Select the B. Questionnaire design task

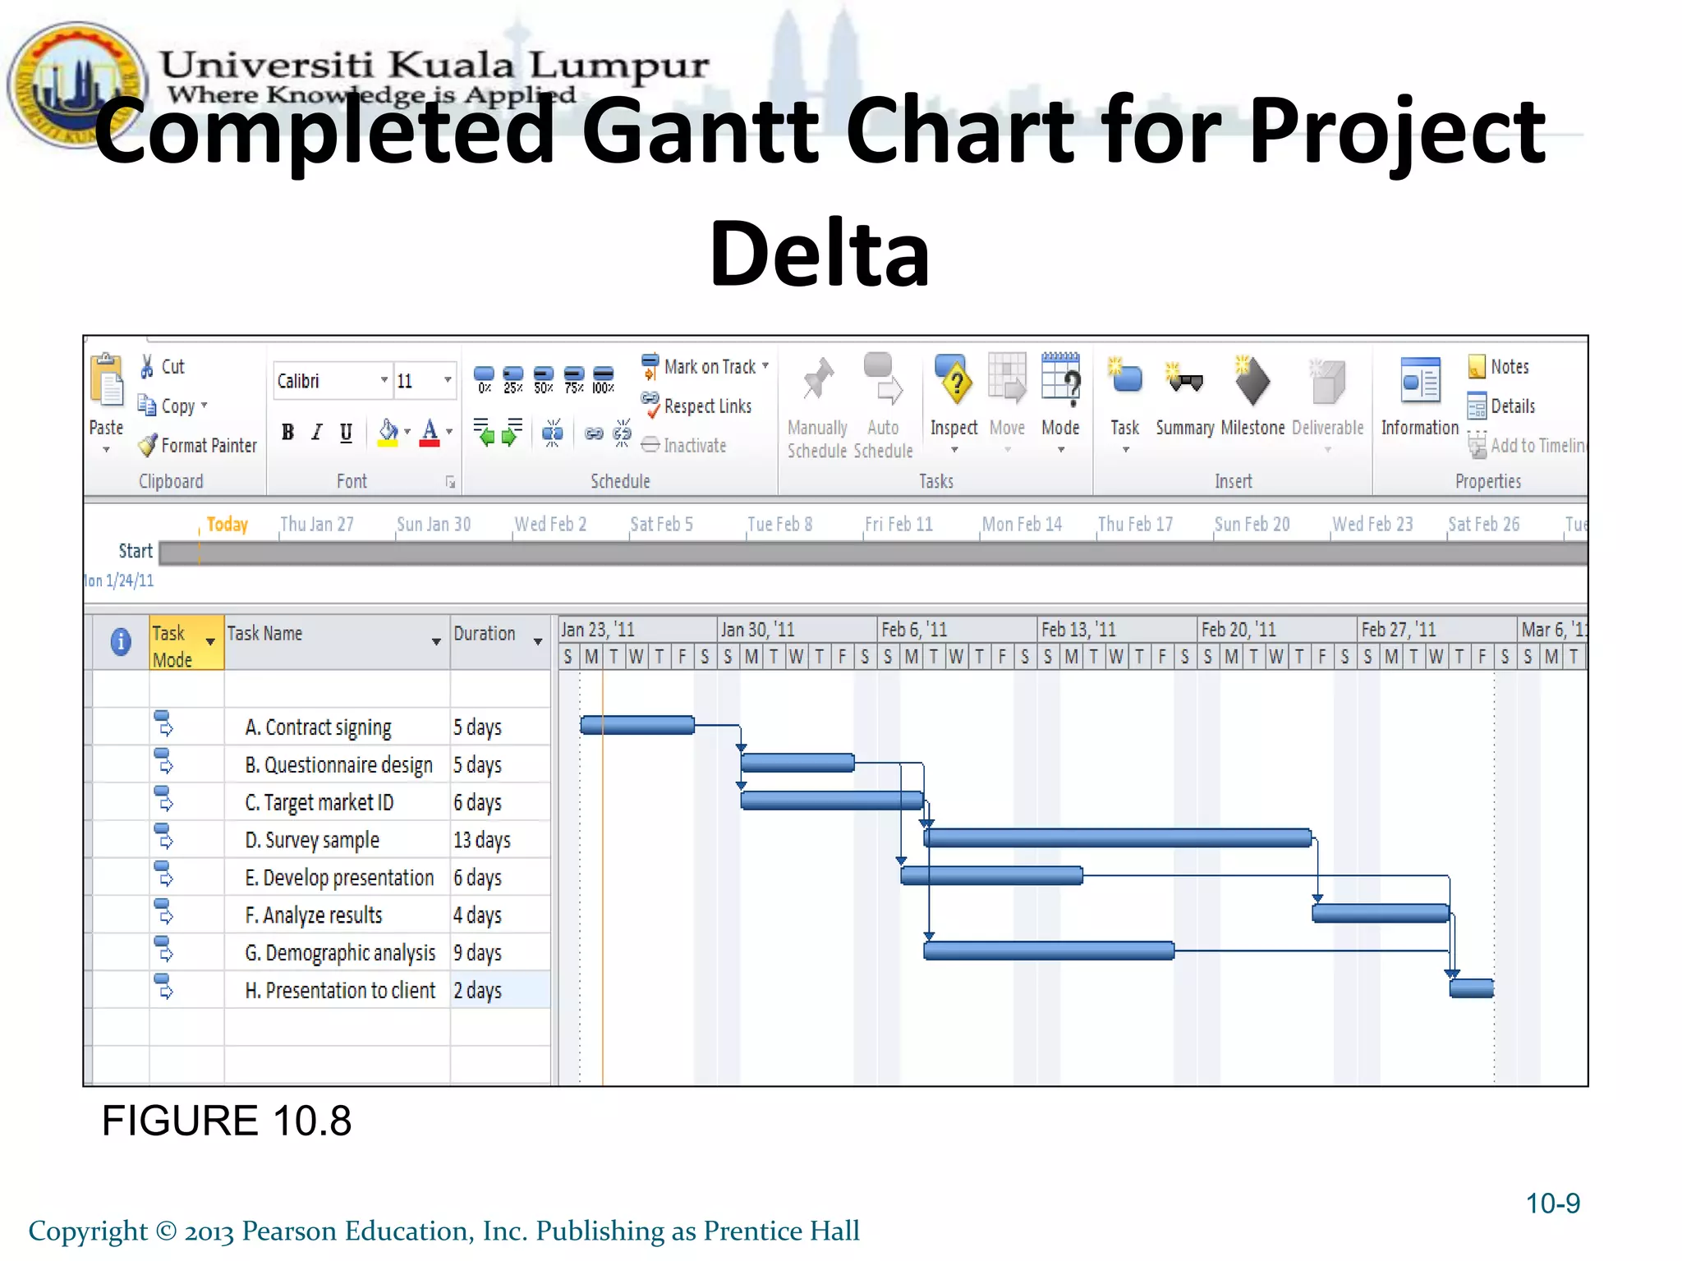pyautogui.click(x=338, y=765)
